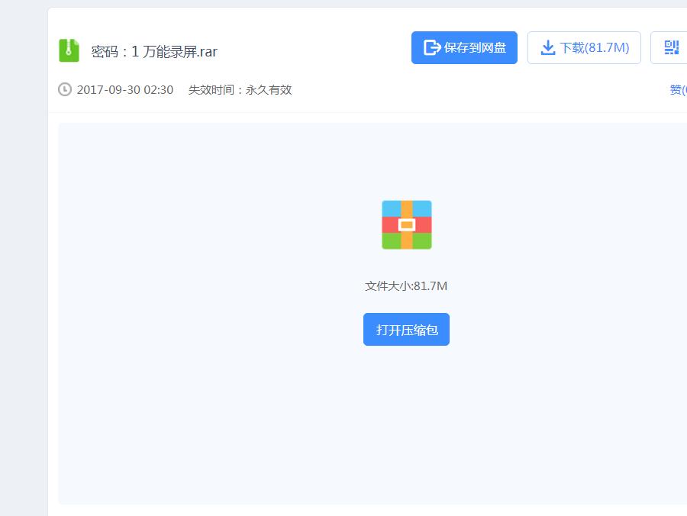The height and width of the screenshot is (516, 687).
Task: Click the download arrow icon in 下载 button
Action: click(548, 47)
